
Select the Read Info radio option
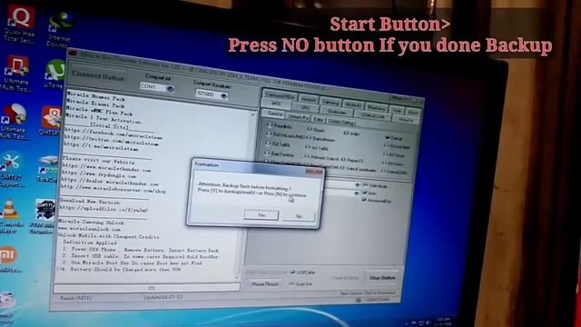click(279, 126)
